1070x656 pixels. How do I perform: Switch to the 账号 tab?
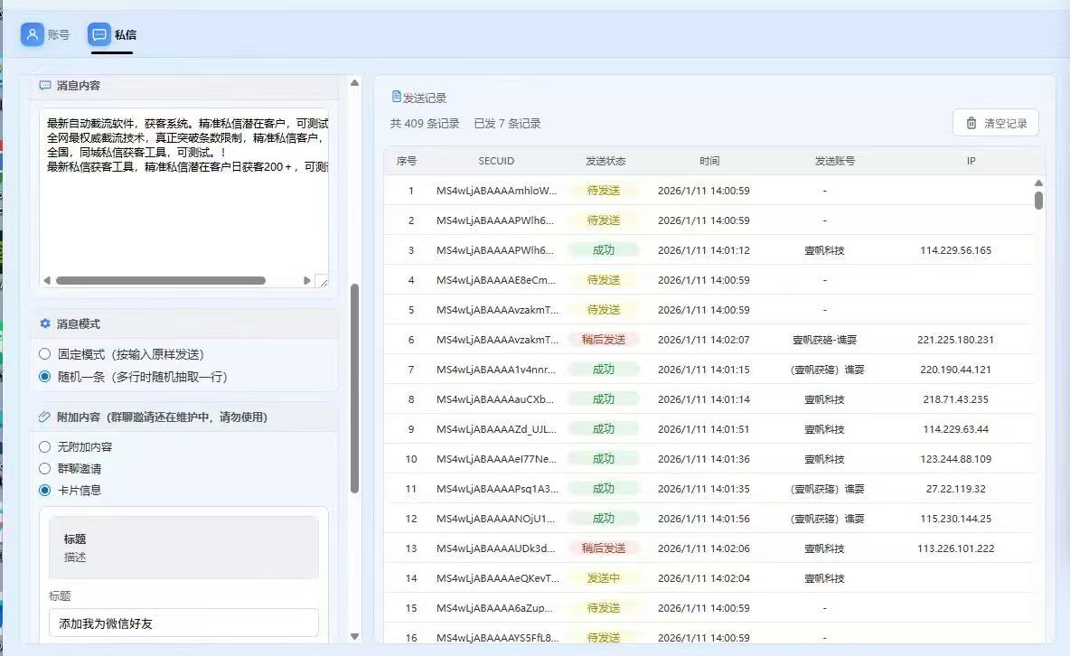tap(46, 34)
